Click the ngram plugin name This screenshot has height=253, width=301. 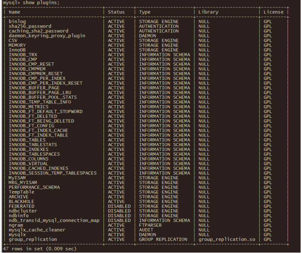pyautogui.click(x=16, y=225)
